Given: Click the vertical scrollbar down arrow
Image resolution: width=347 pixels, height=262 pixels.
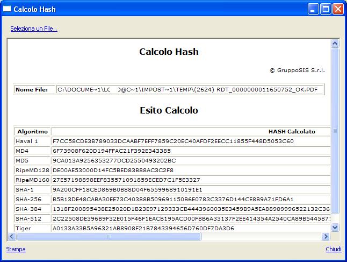Looking at the screenshot, I should click(335, 228).
